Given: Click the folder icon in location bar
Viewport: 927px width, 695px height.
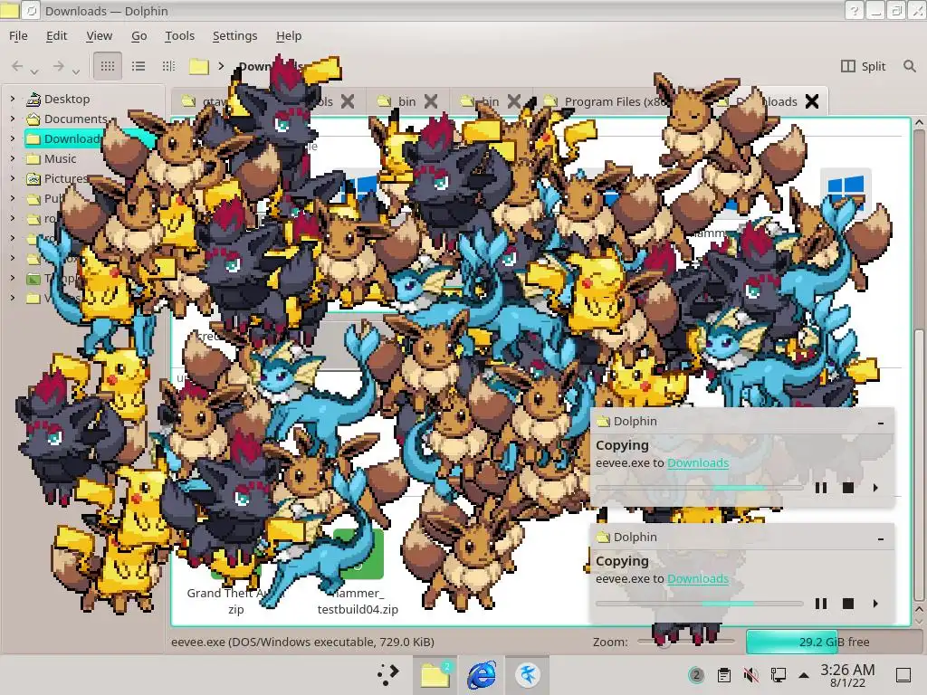Looking at the screenshot, I should (198, 66).
